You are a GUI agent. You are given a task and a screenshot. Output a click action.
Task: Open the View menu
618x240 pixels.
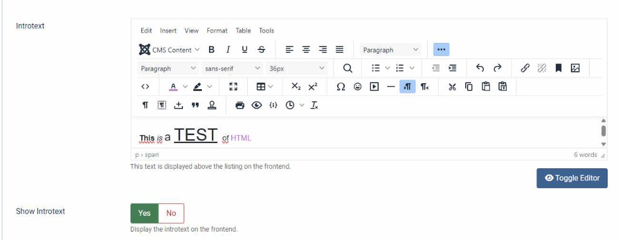coord(192,30)
